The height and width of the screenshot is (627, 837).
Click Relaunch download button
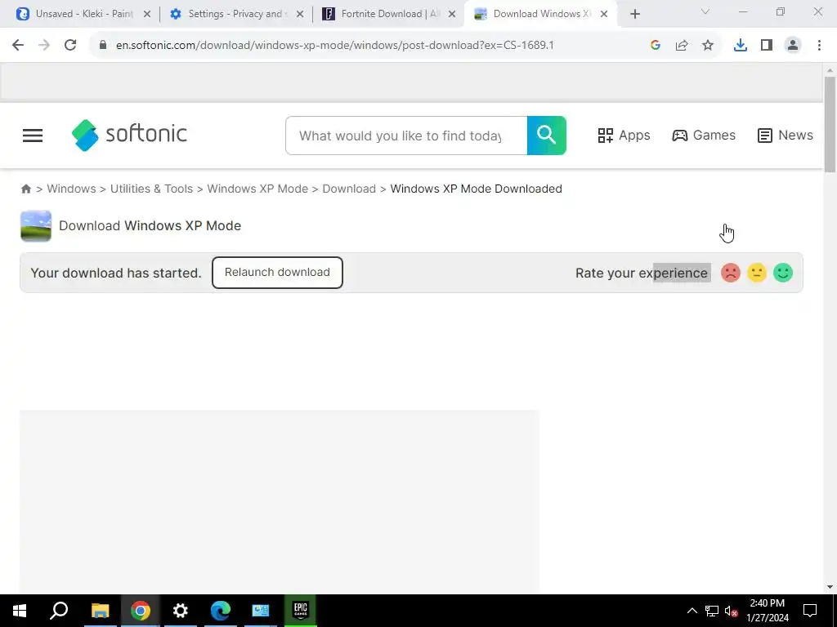(x=277, y=273)
